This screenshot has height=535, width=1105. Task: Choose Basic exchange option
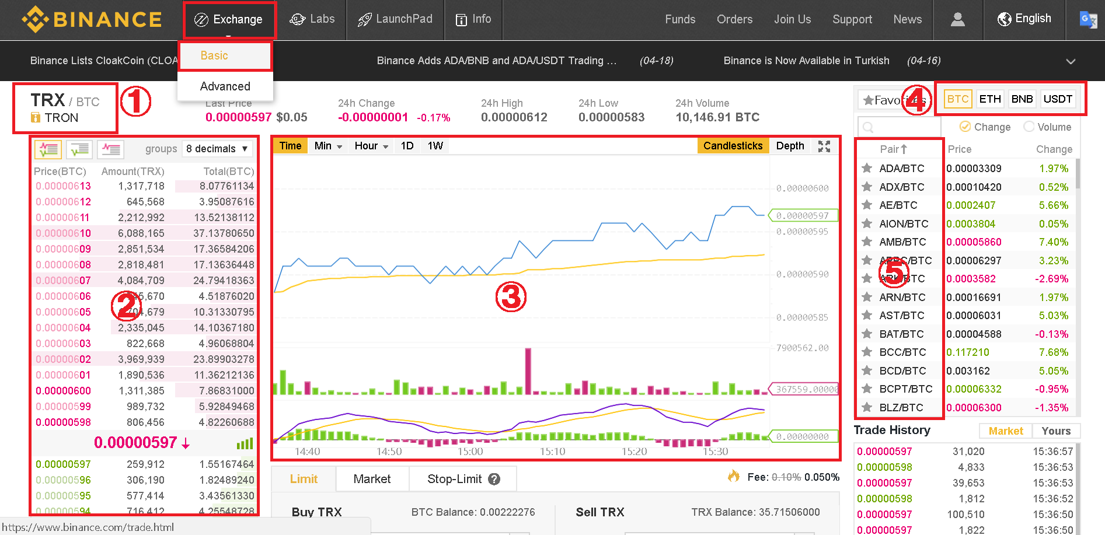click(225, 55)
